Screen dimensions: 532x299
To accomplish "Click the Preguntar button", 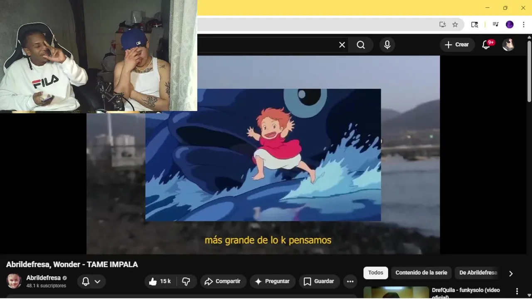I will coord(272,282).
